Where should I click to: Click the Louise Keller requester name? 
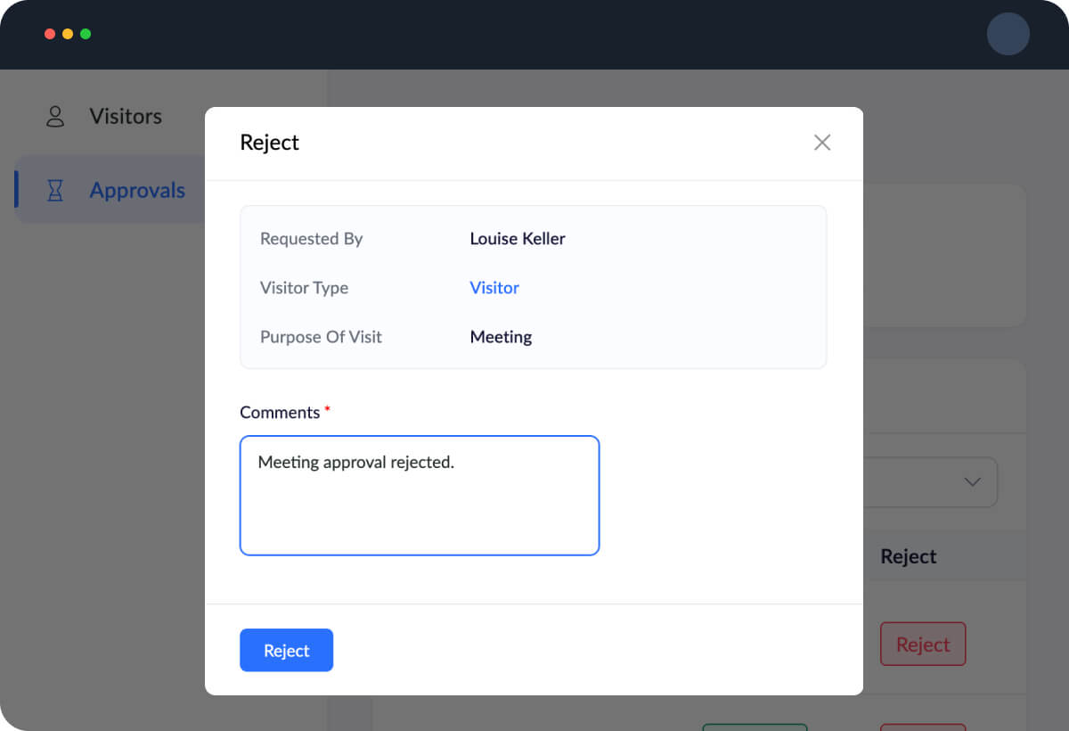point(518,239)
